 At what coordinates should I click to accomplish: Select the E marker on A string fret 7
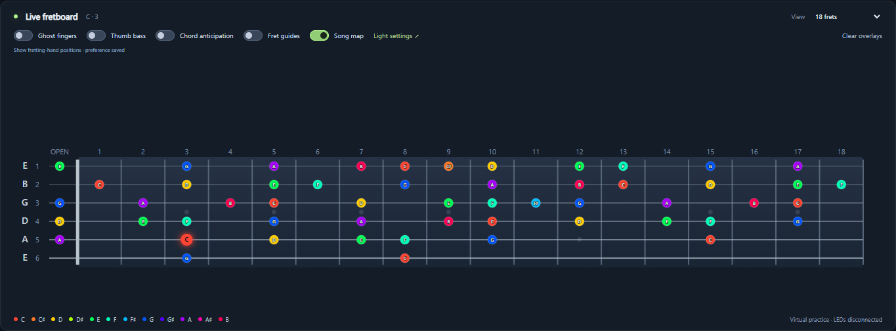pyautogui.click(x=361, y=240)
